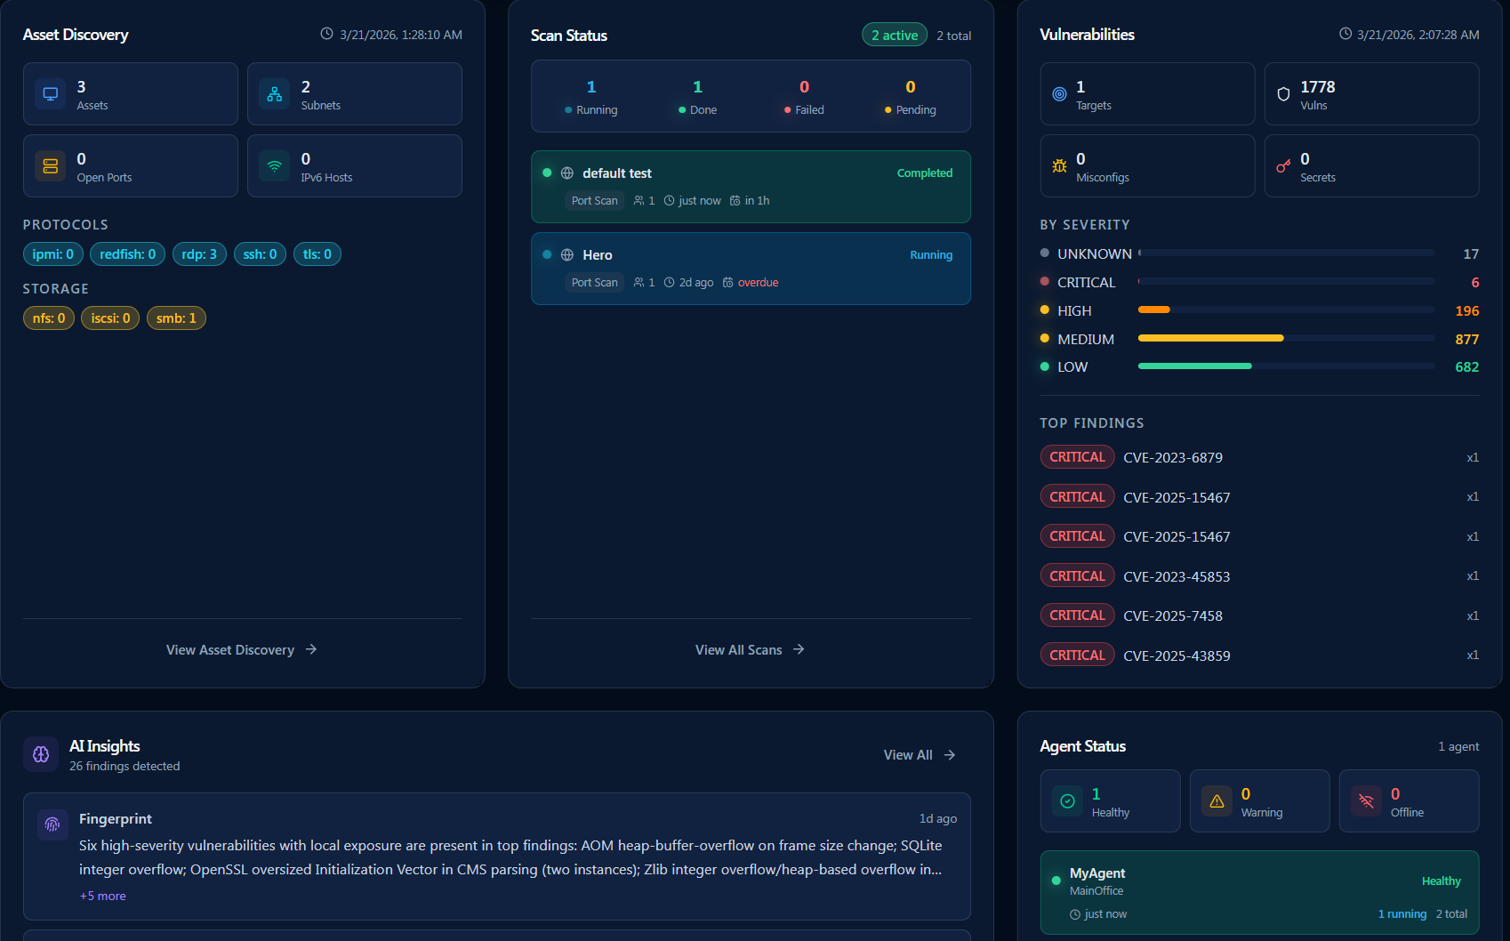The height and width of the screenshot is (941, 1510).
Task: Select the ipmi: 0 protocol chip
Action: coord(53,254)
